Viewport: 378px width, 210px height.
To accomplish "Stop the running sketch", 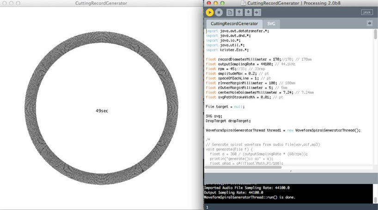I will (x=219, y=12).
